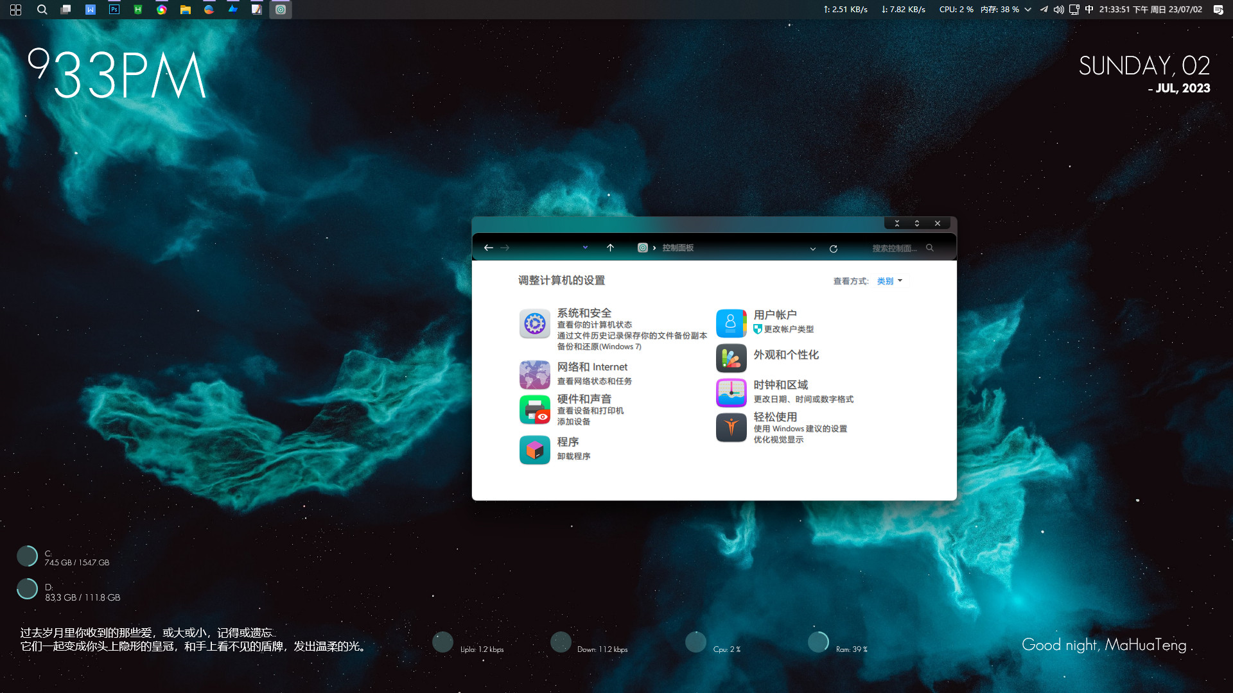Click the Ram 39% circular gauge
This screenshot has width=1233, height=693.
pos(819,642)
